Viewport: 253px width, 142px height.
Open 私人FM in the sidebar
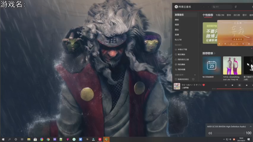[178, 40]
